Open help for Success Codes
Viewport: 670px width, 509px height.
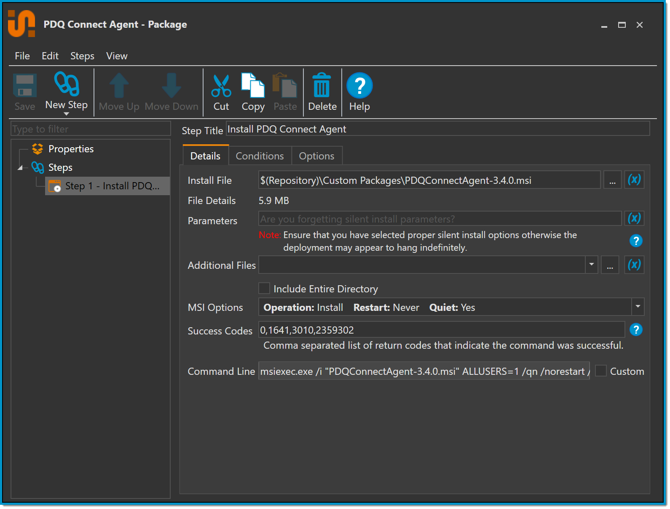point(636,330)
